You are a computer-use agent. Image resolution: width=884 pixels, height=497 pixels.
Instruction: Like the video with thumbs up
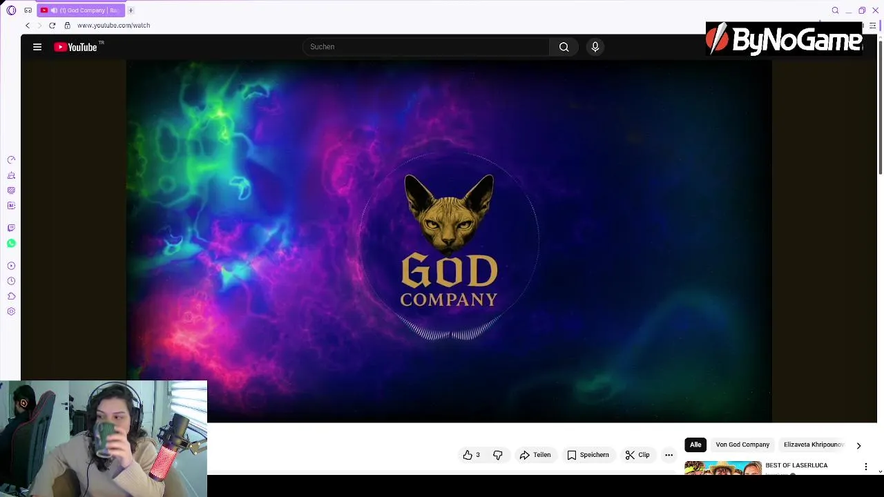pos(472,455)
